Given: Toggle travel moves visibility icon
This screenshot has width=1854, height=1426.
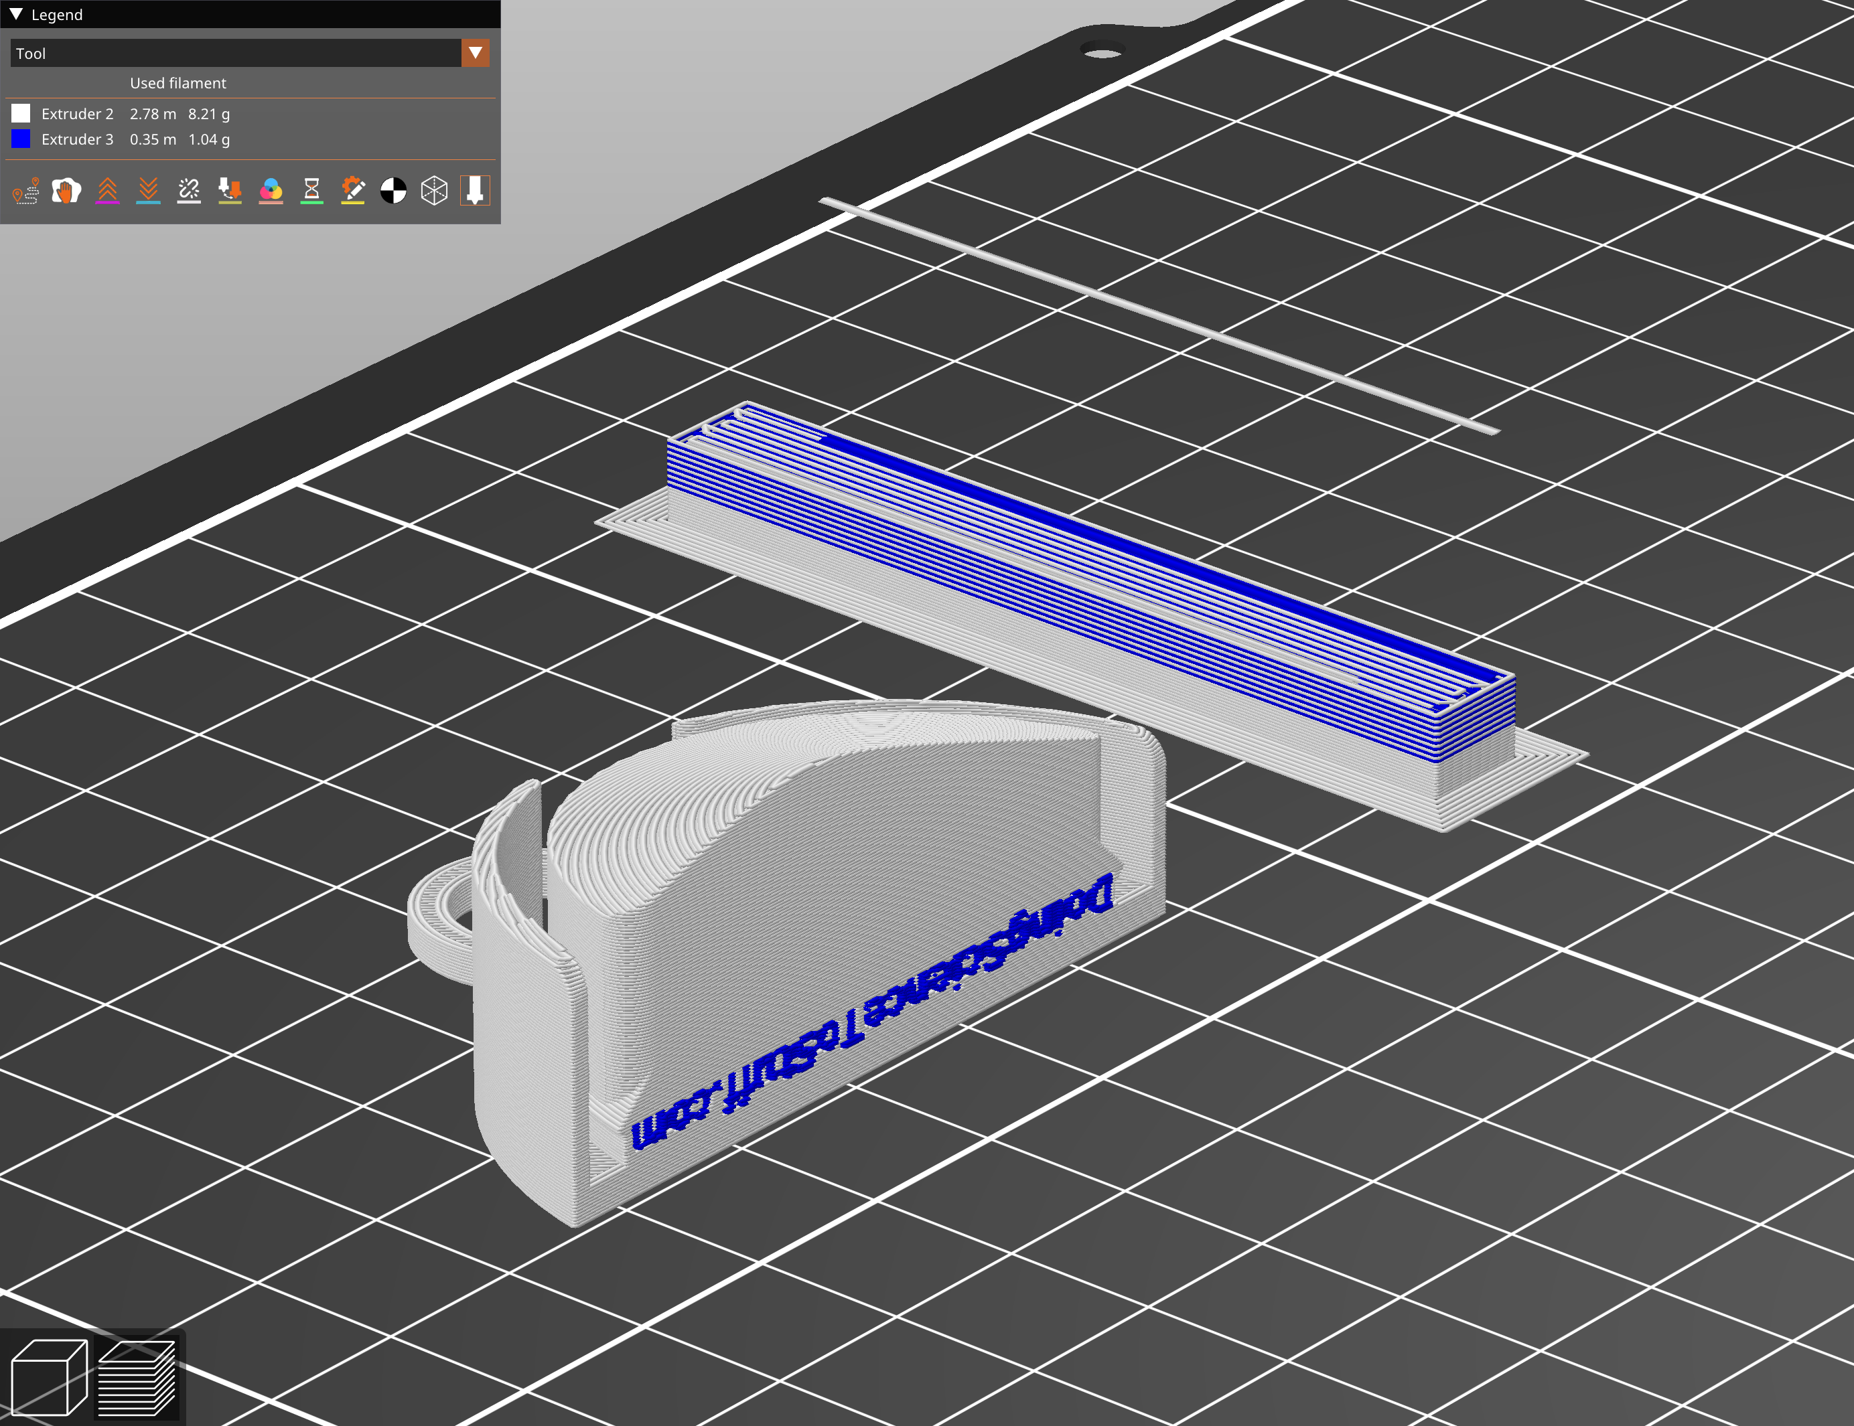Looking at the screenshot, I should coord(26,191).
